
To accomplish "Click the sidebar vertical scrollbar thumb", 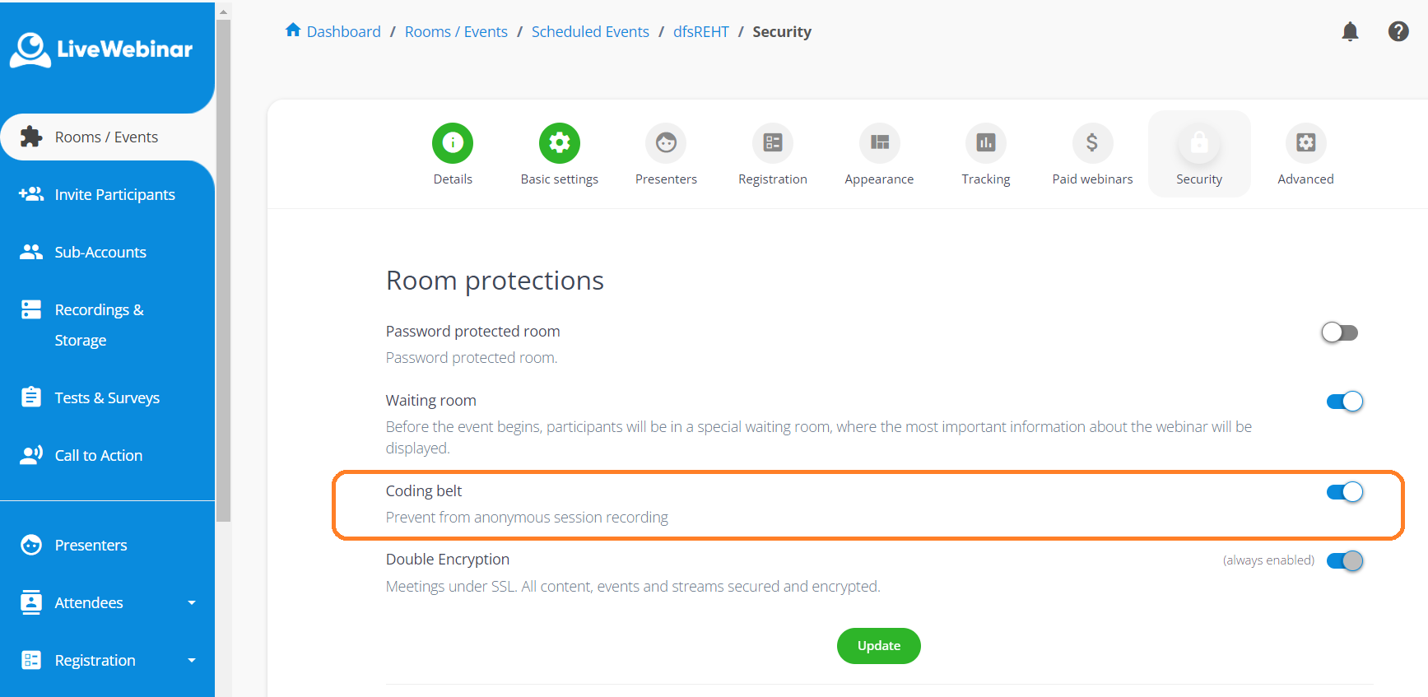I will [223, 272].
